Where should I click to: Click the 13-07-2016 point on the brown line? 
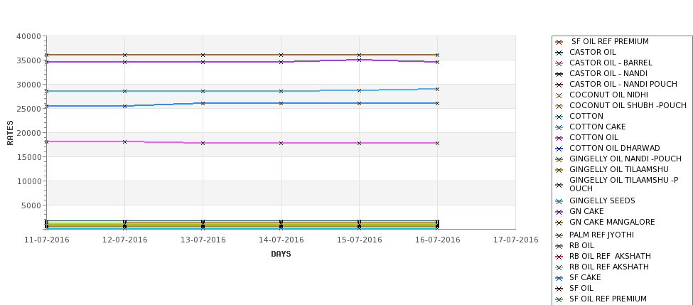(203, 55)
